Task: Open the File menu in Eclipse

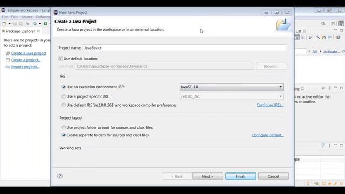Action: pos(4,17)
